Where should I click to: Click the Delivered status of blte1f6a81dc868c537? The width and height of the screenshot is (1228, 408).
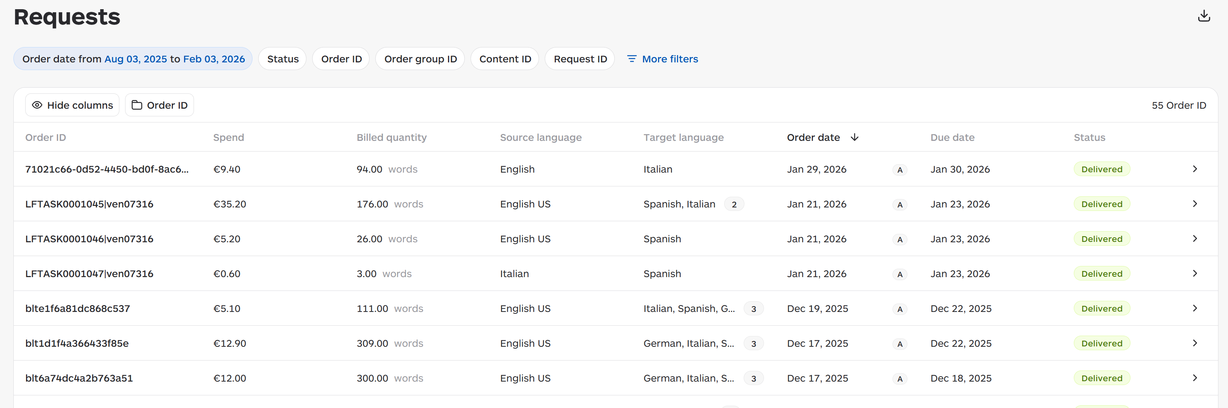coord(1102,309)
